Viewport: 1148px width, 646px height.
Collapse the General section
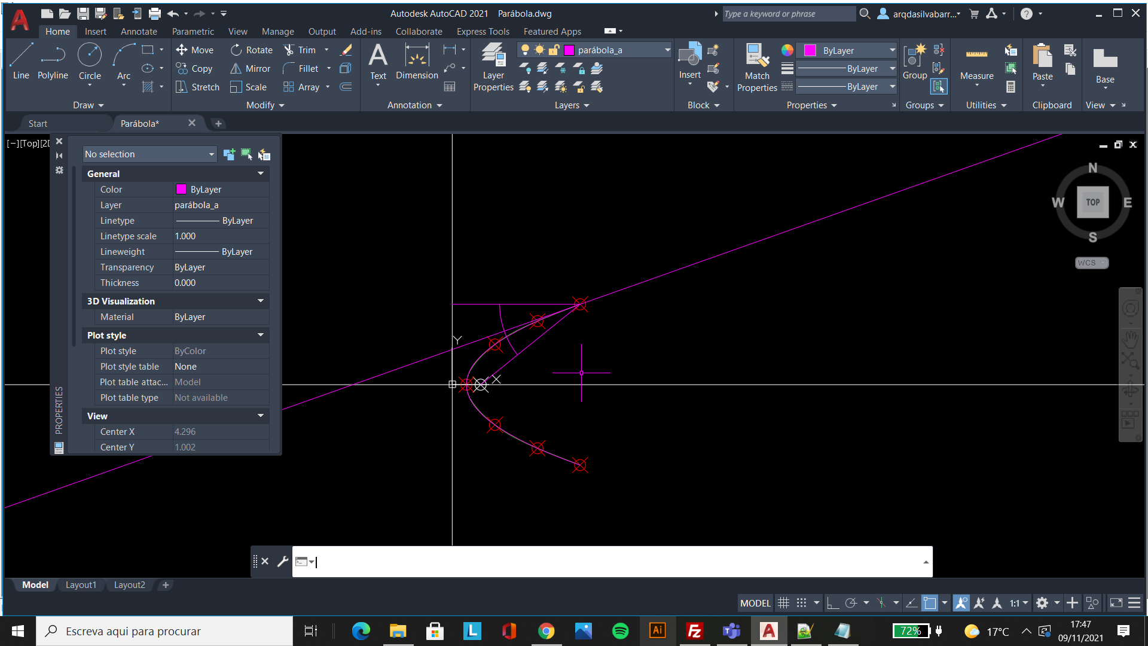click(261, 173)
